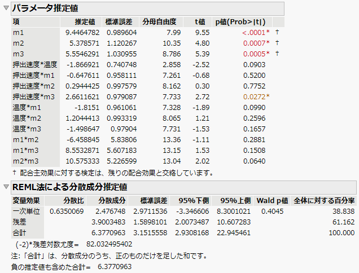Click the dagger mark beside m2 row

click(277, 43)
